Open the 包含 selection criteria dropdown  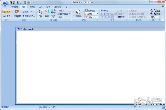(97, 17)
